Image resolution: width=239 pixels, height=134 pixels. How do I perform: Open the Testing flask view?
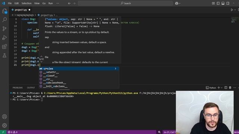pyautogui.click(x=4, y=55)
